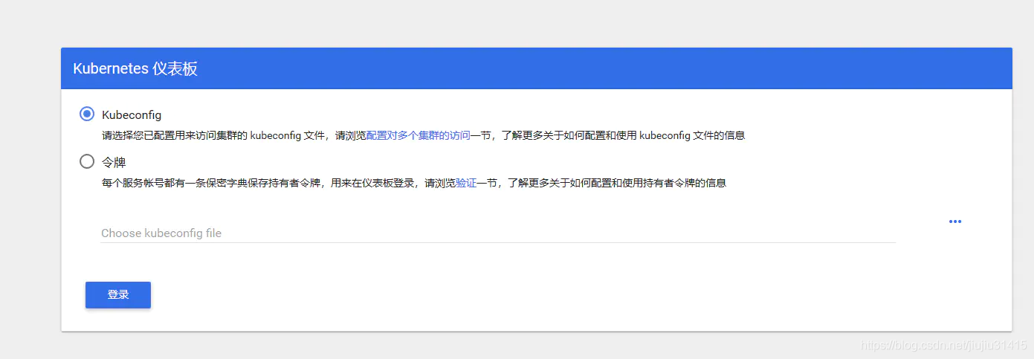Click the Kubeconfig description text
The height and width of the screenshot is (359, 1034).
tap(423, 136)
